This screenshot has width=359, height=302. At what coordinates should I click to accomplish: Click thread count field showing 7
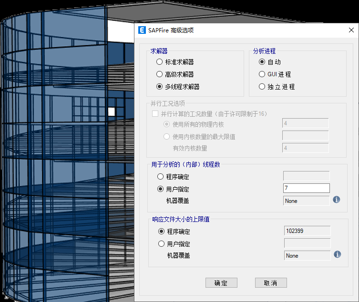pos(307,188)
